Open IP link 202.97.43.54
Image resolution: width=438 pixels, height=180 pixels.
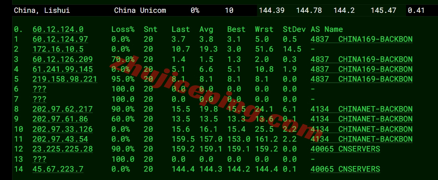pos(60,139)
